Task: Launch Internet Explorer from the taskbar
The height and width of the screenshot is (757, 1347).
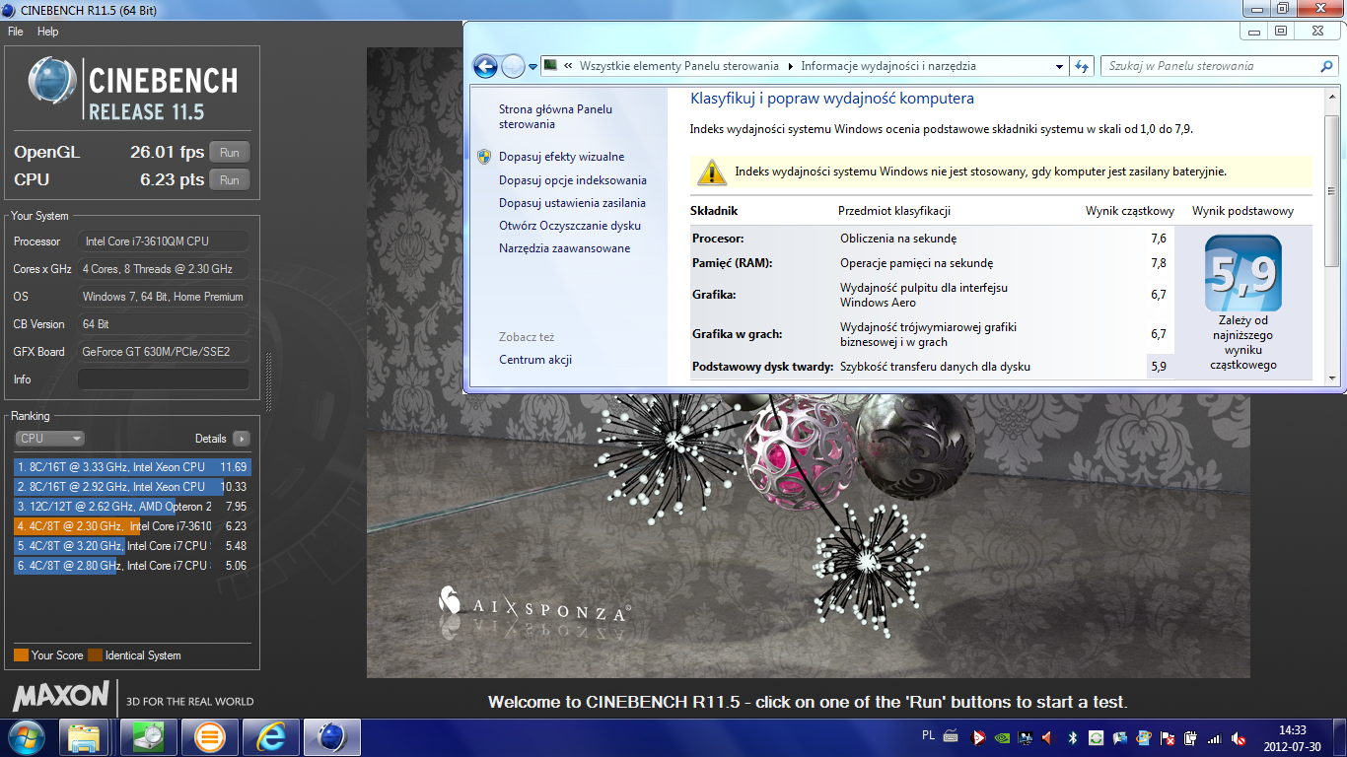Action: 270,737
